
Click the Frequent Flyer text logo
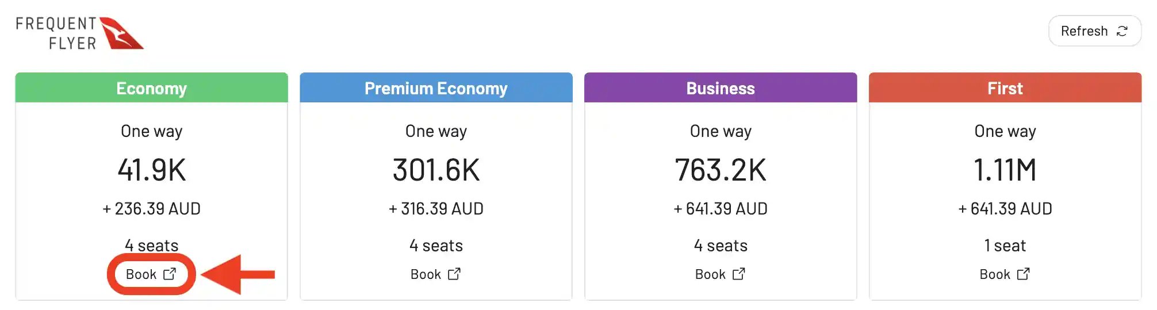tap(56, 33)
